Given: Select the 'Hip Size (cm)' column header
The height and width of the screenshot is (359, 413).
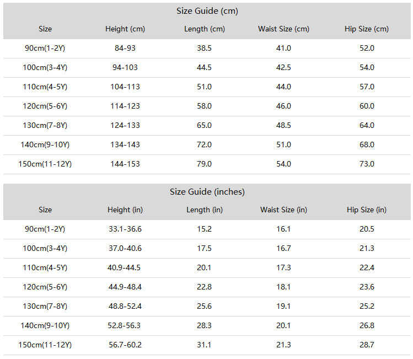Looking at the screenshot, I should [367, 29].
